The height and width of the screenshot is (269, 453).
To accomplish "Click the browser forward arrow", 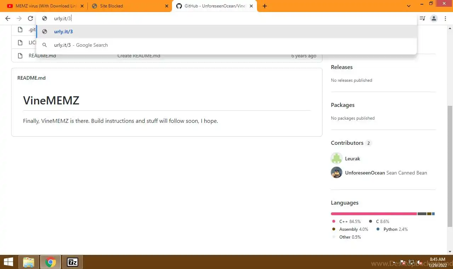I will [x=19, y=18].
